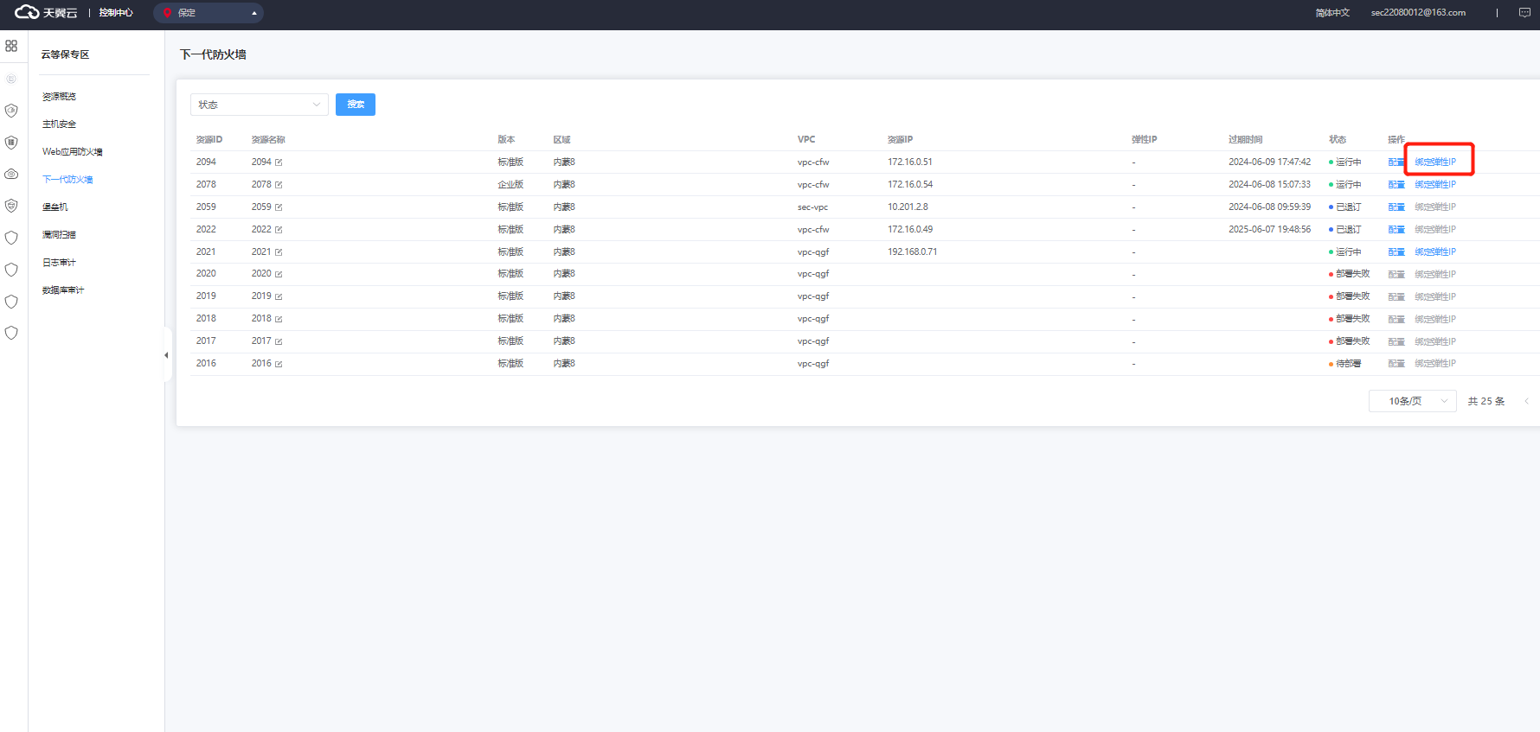Click the resource IP cell 192.168.0.71
The width and height of the screenshot is (1540, 732).
click(x=913, y=252)
